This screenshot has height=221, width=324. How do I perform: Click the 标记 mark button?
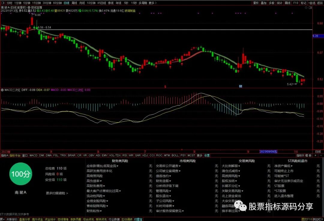[x=304, y=3]
